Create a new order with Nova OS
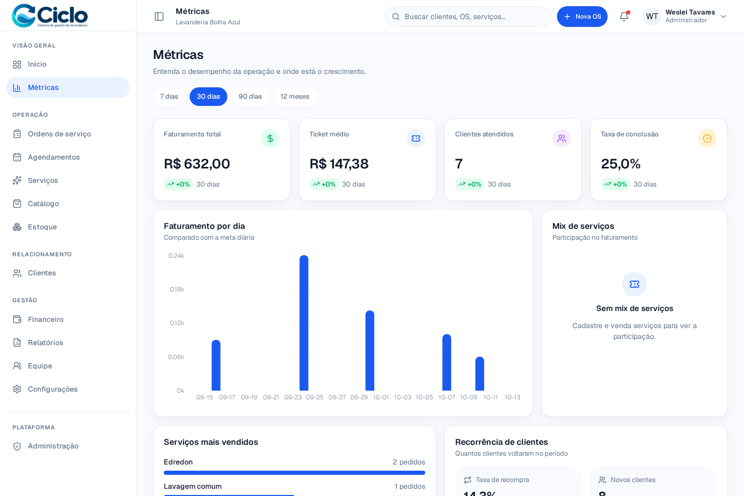744x496 pixels. tap(582, 17)
